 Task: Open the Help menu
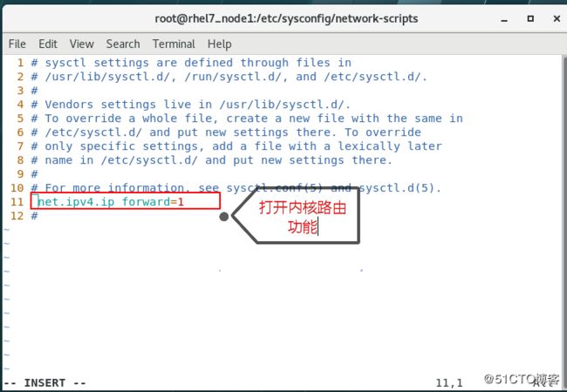click(220, 44)
